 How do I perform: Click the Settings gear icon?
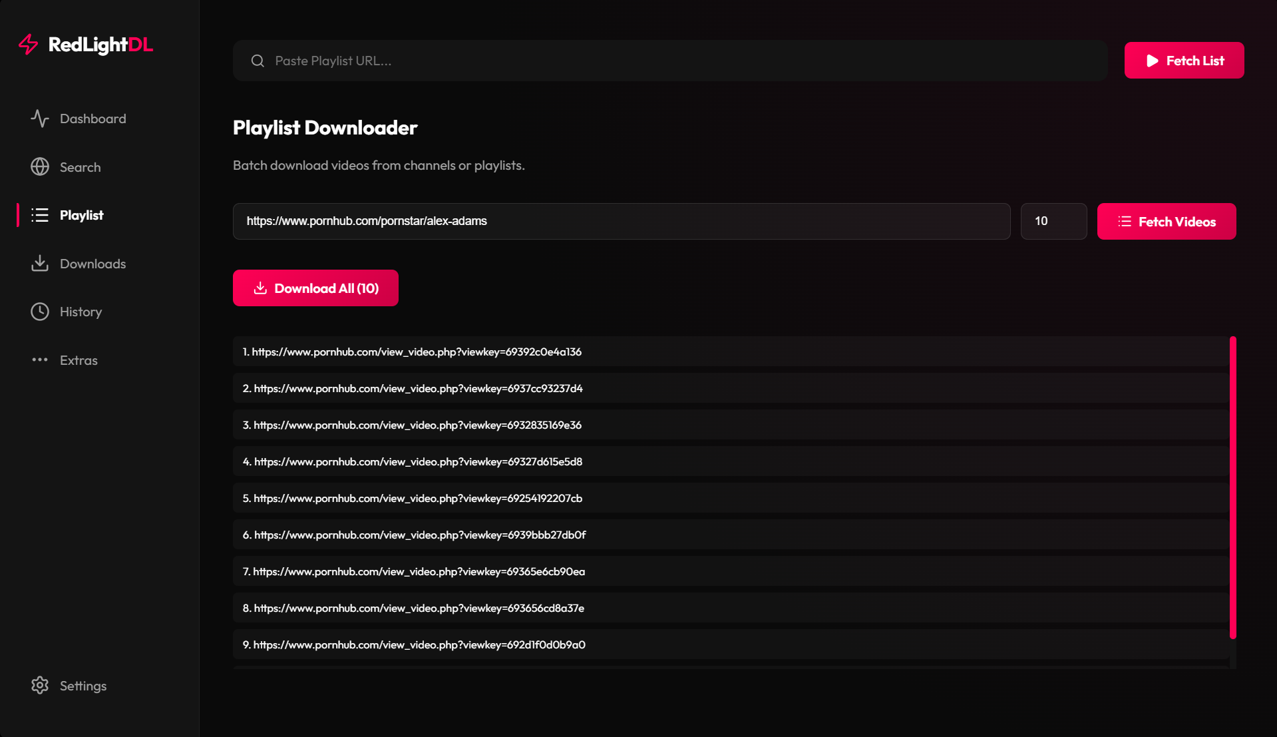coord(40,686)
